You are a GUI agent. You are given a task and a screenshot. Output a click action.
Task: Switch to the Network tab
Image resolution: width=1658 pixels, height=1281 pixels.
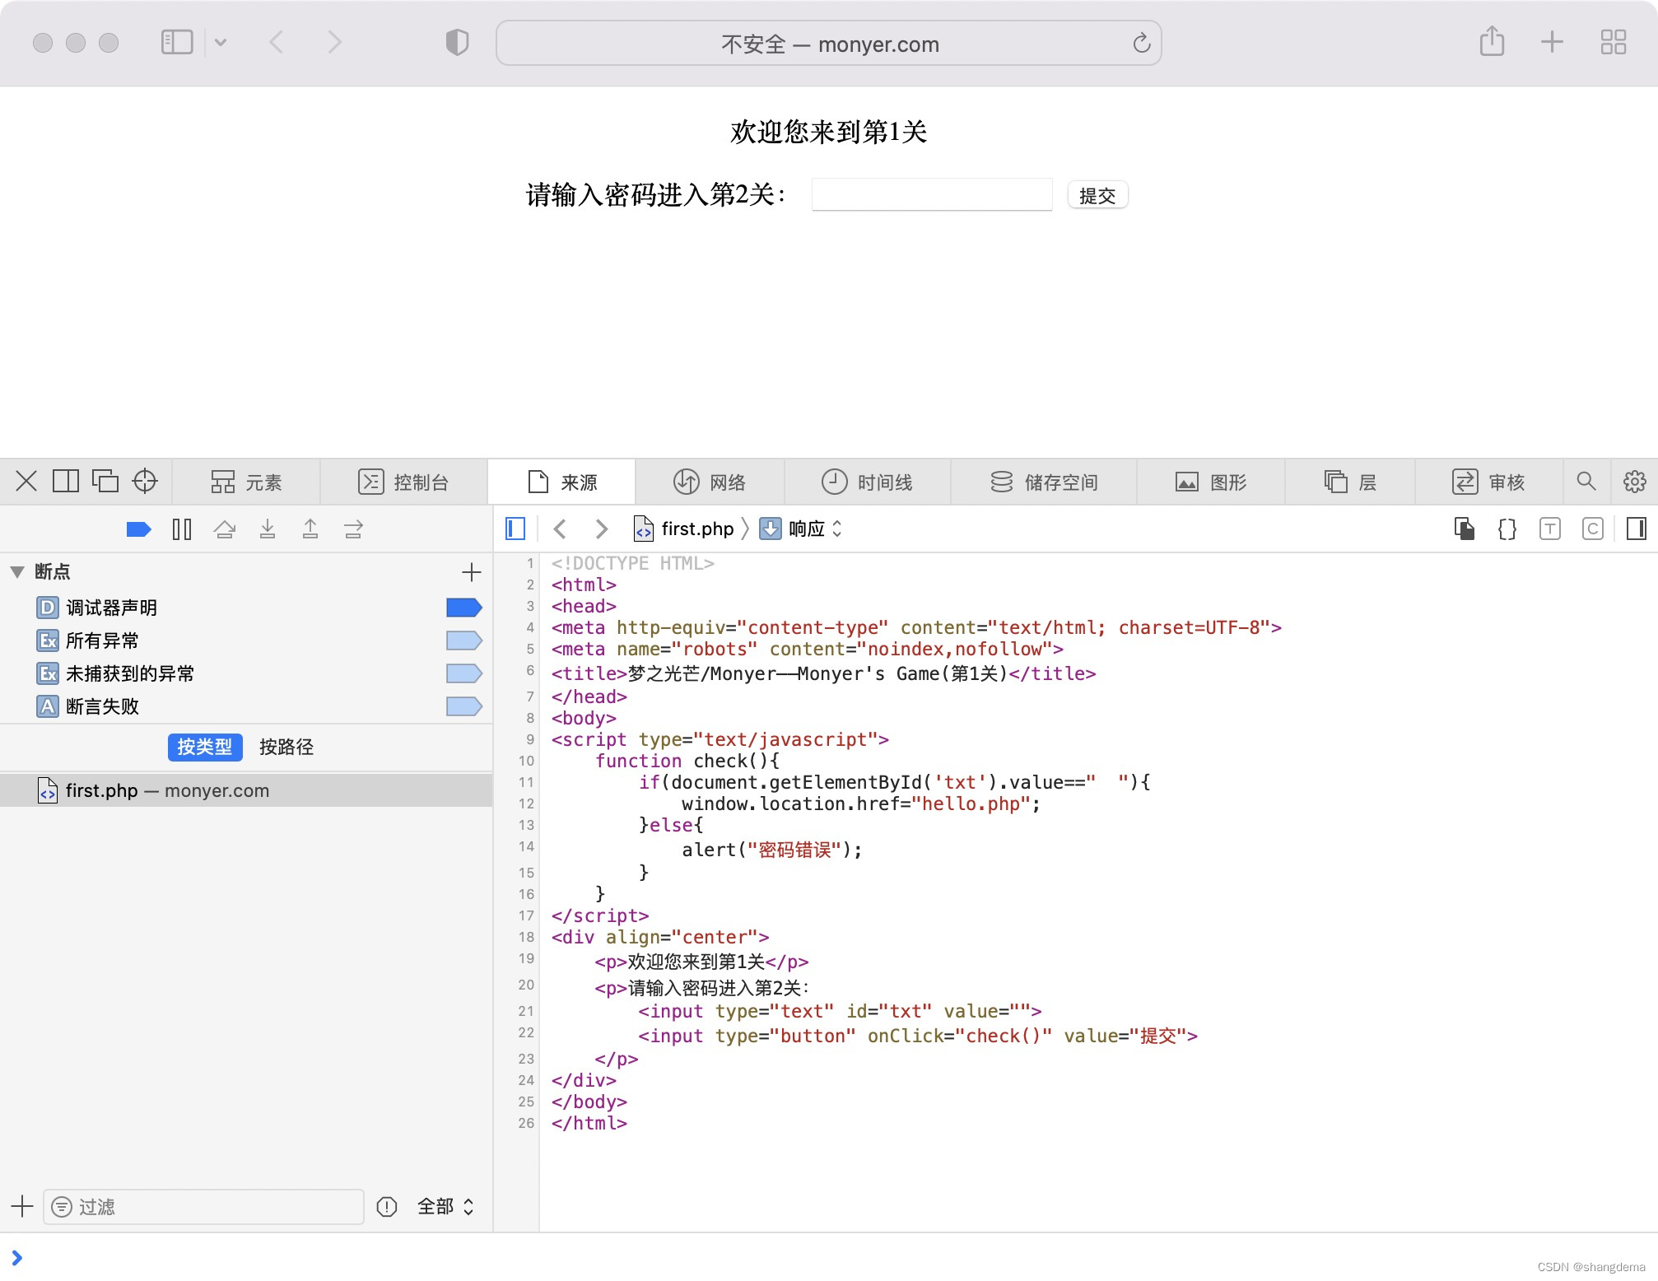click(710, 482)
